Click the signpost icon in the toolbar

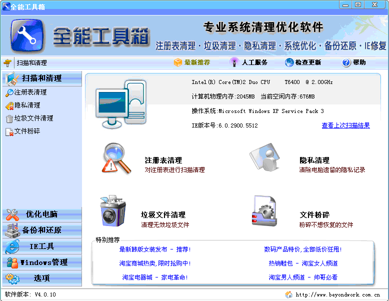tap(7, 63)
